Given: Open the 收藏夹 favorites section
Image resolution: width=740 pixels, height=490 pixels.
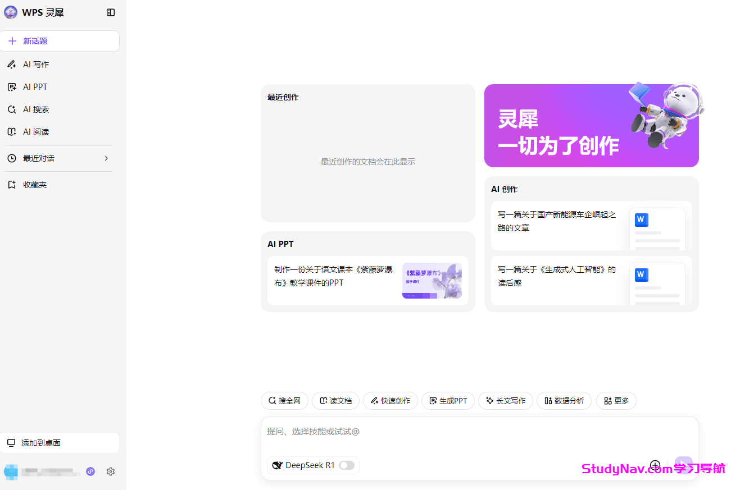Looking at the screenshot, I should click(34, 184).
